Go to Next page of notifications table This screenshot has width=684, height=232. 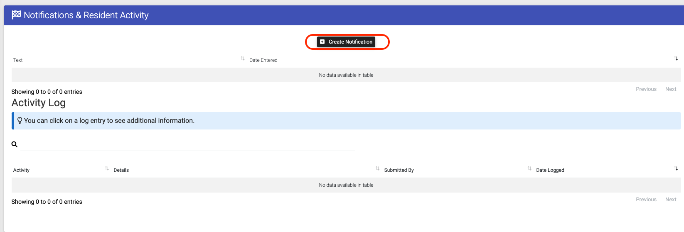[x=671, y=89]
